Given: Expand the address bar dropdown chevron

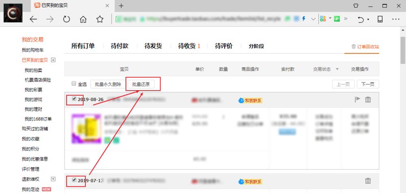Looking at the screenshot, I should click(313, 19).
